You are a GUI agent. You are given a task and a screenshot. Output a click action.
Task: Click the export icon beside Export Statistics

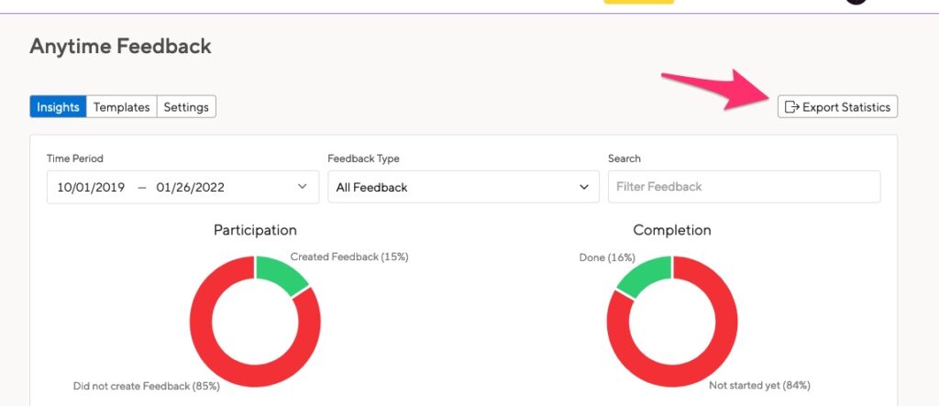pyautogui.click(x=791, y=107)
